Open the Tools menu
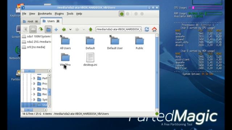The image size is (232, 130). click(x=70, y=14)
